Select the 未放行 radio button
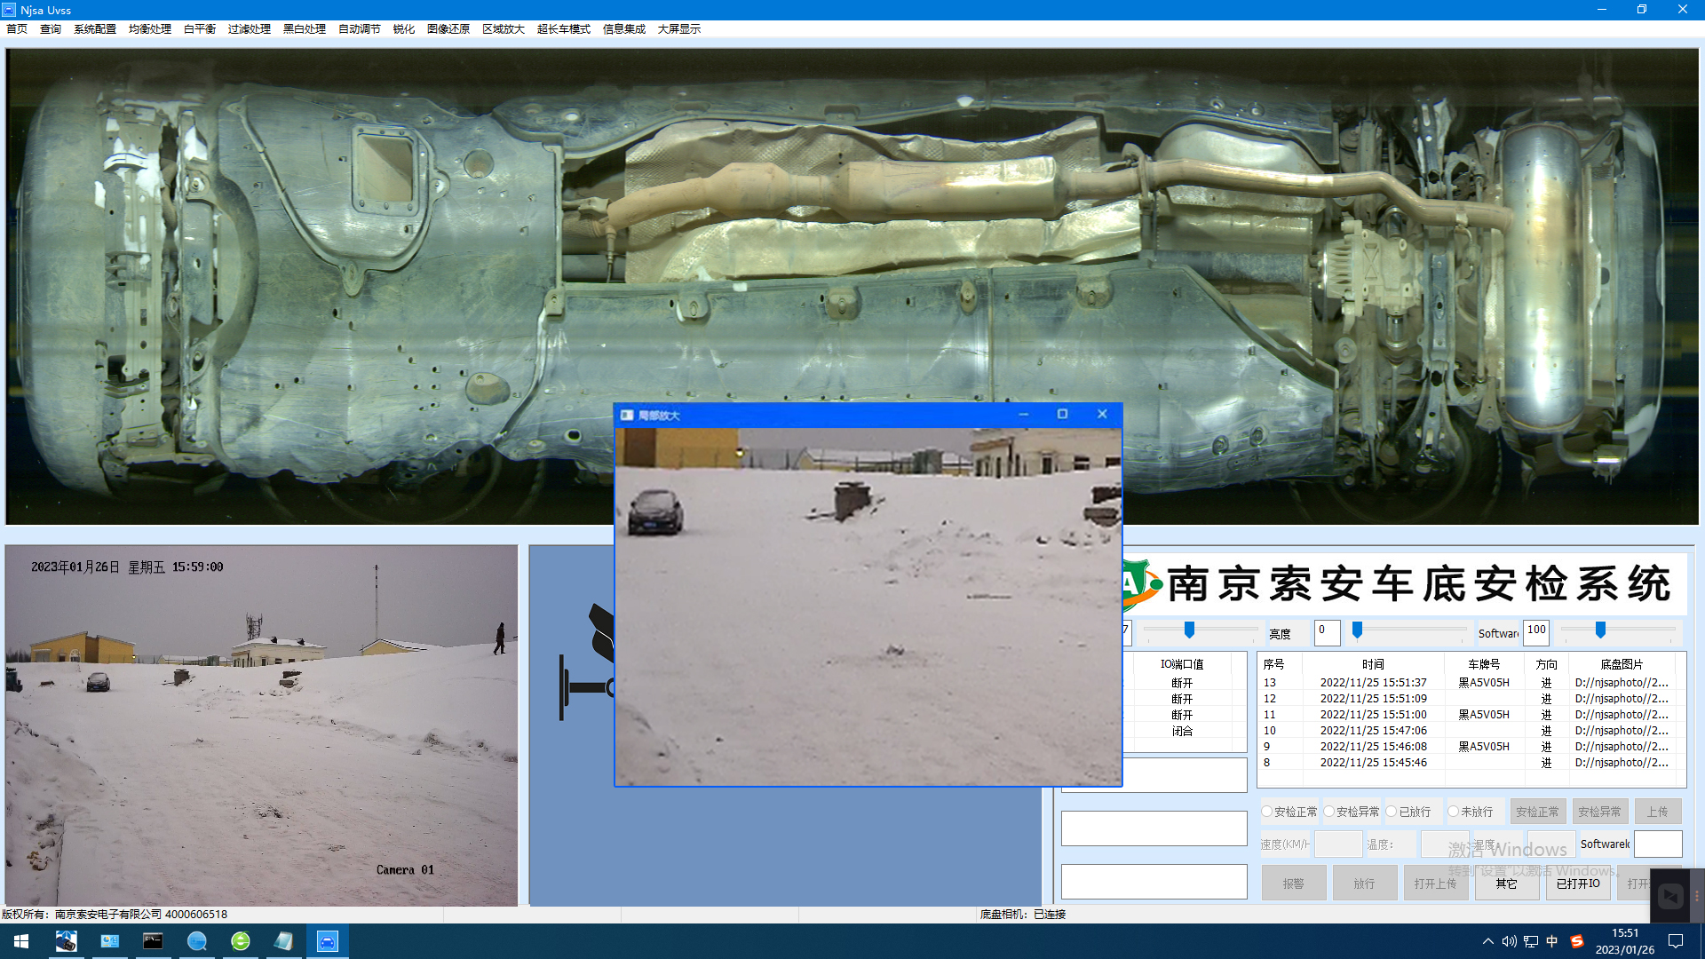The width and height of the screenshot is (1705, 959). tap(1453, 812)
